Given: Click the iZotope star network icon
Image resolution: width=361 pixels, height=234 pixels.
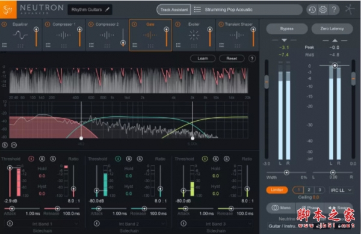Looking at the screenshot, I should 350,10.
